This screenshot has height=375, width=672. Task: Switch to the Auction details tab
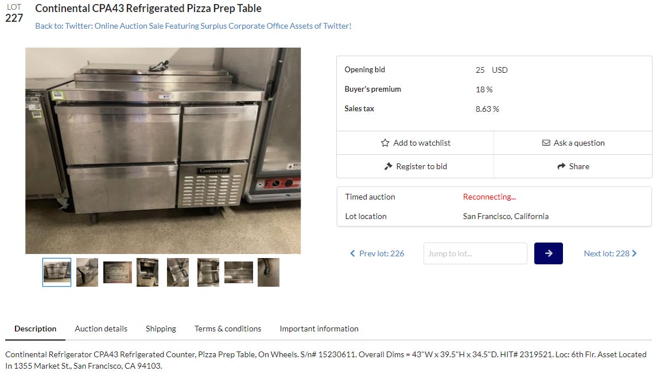(x=101, y=329)
